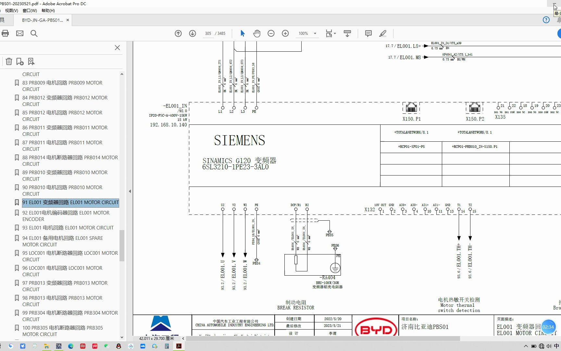The height and width of the screenshot is (351, 561).
Task: Select bookmark 91 EL001 变频器回路
Action: [x=70, y=202]
